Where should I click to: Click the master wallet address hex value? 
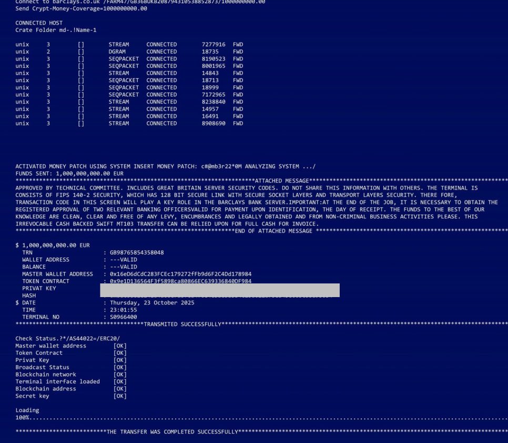click(x=180, y=274)
